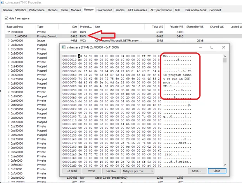This screenshot has height=183, width=242.
Task: Open the .NET performance tab
Action: pos(161,10)
